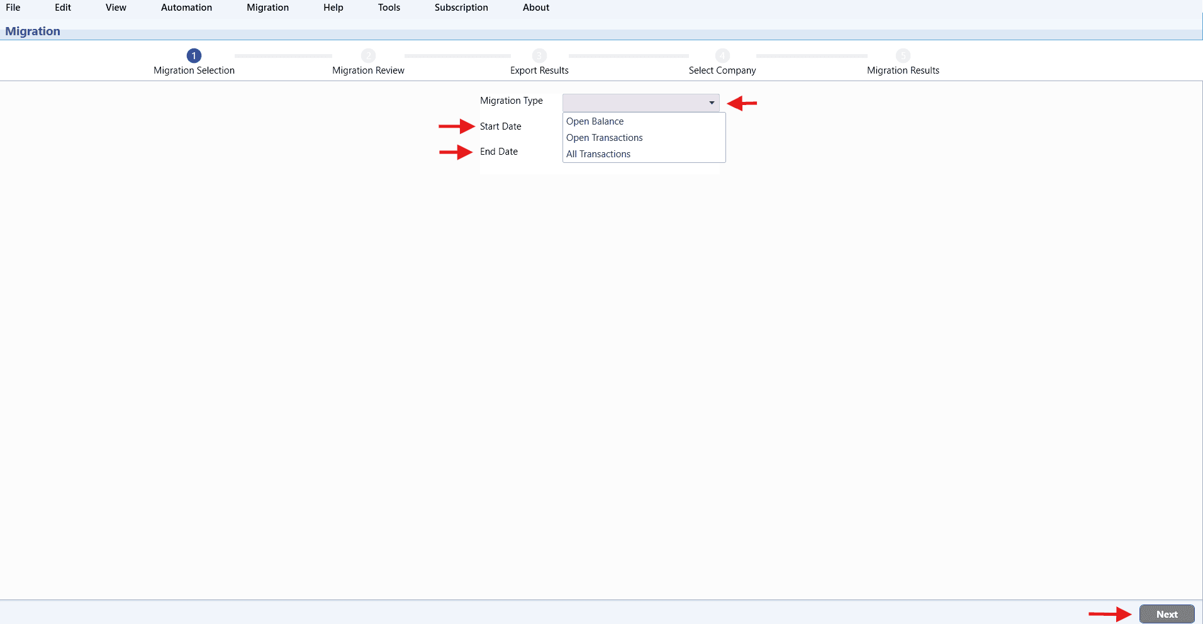Open the Help menu
Screen dimensions: 1203x624
pos(333,8)
